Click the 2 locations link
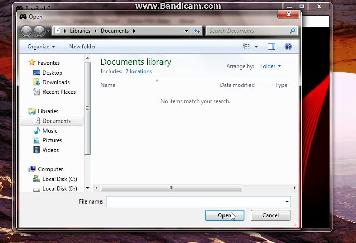The height and width of the screenshot is (243, 356). pos(139,71)
